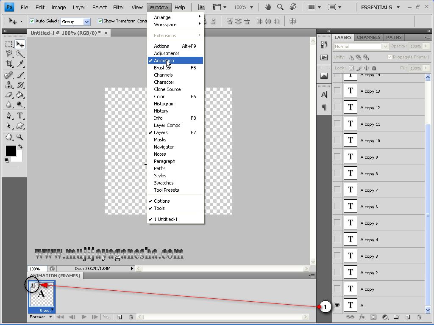Delete the layer with the Layers trash icon

tap(419, 317)
